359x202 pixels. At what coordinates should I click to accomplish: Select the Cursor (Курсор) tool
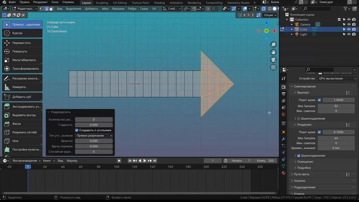click(x=22, y=33)
